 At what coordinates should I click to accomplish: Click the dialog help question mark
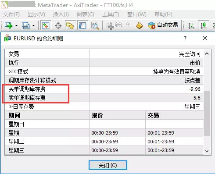(185, 39)
